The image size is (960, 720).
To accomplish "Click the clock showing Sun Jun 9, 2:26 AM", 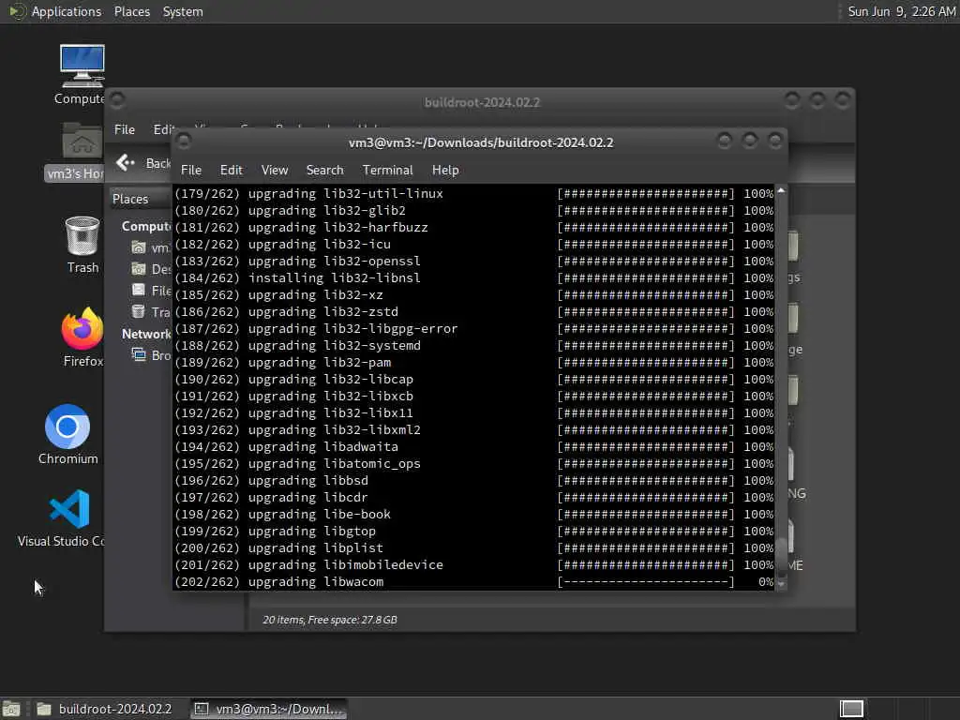I will 901,11.
